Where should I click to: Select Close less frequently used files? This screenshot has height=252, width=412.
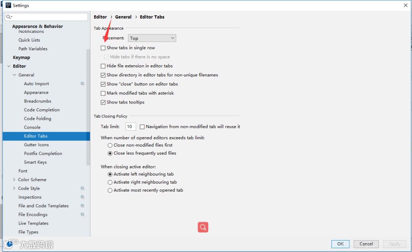(110, 153)
